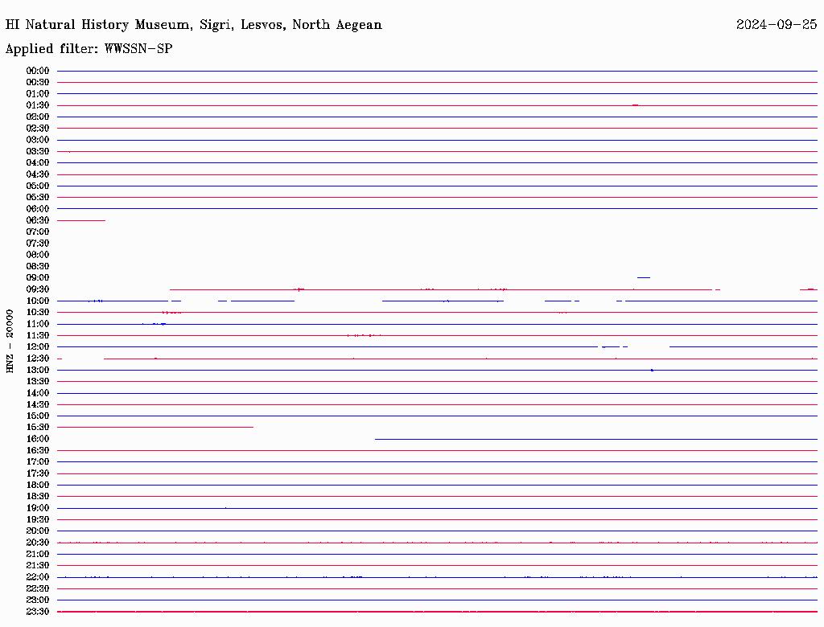This screenshot has width=824, height=627.
Task: Select the 03:30 time label
Action: (38, 151)
